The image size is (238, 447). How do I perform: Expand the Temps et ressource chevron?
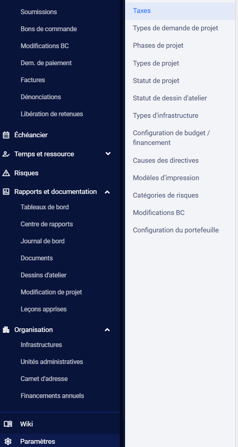(108, 154)
